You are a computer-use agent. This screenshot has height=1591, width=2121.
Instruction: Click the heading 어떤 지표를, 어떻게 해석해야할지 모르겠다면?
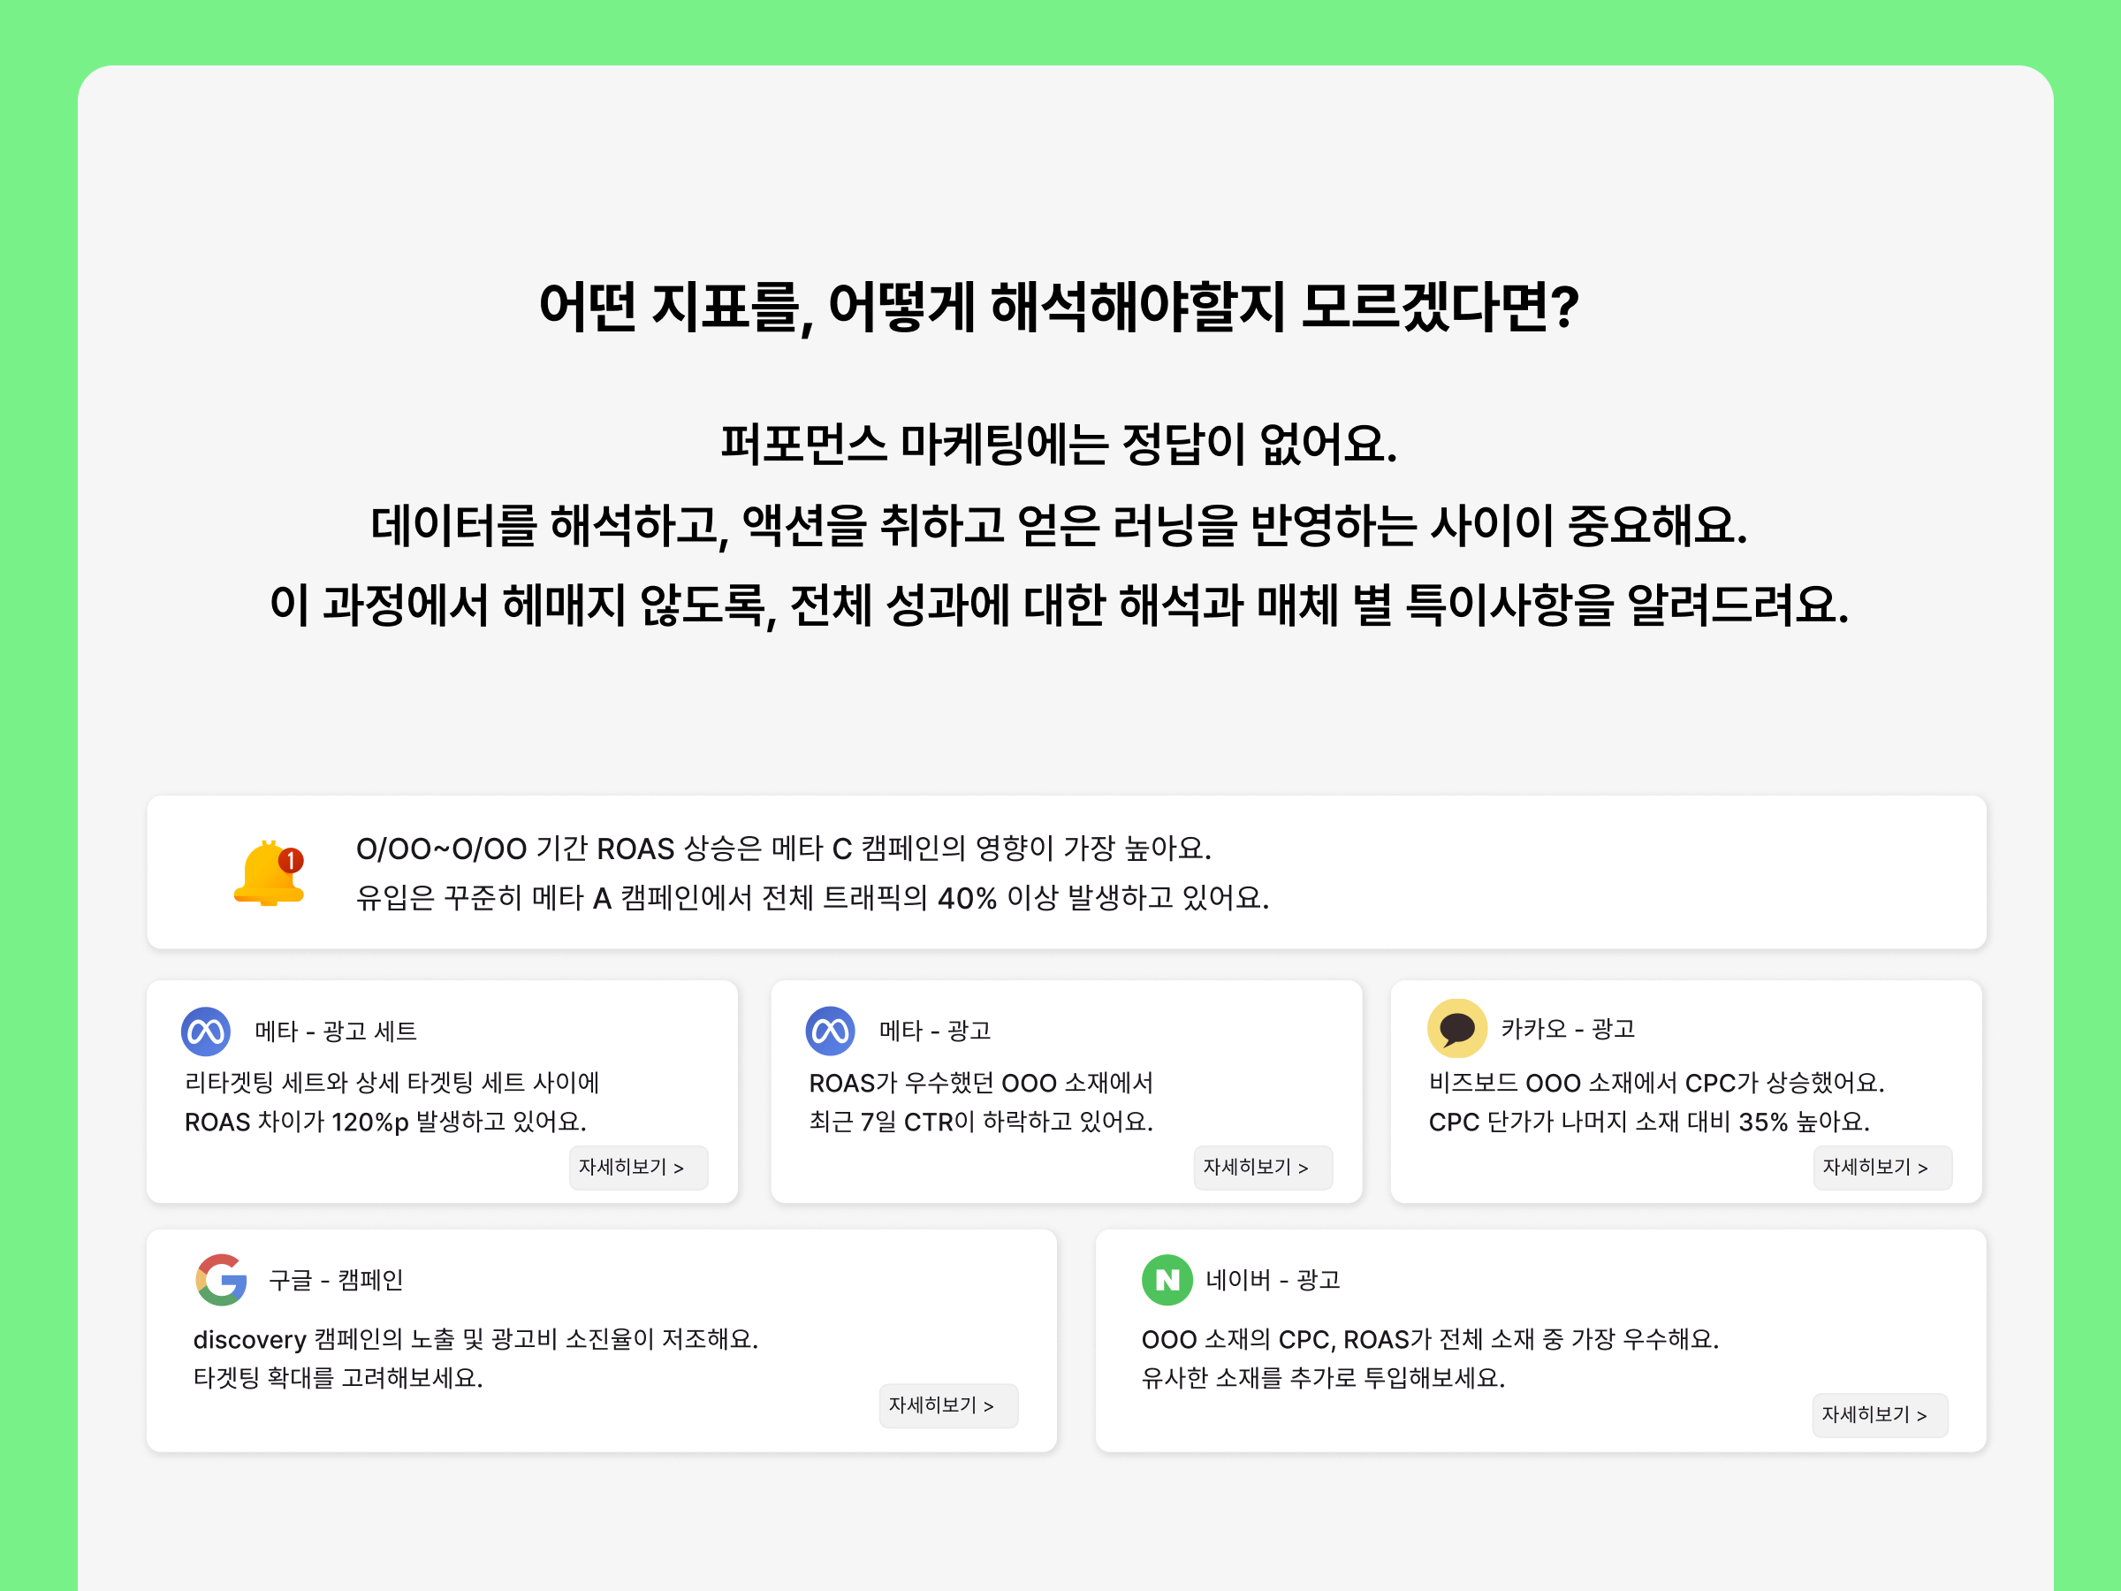point(1060,308)
